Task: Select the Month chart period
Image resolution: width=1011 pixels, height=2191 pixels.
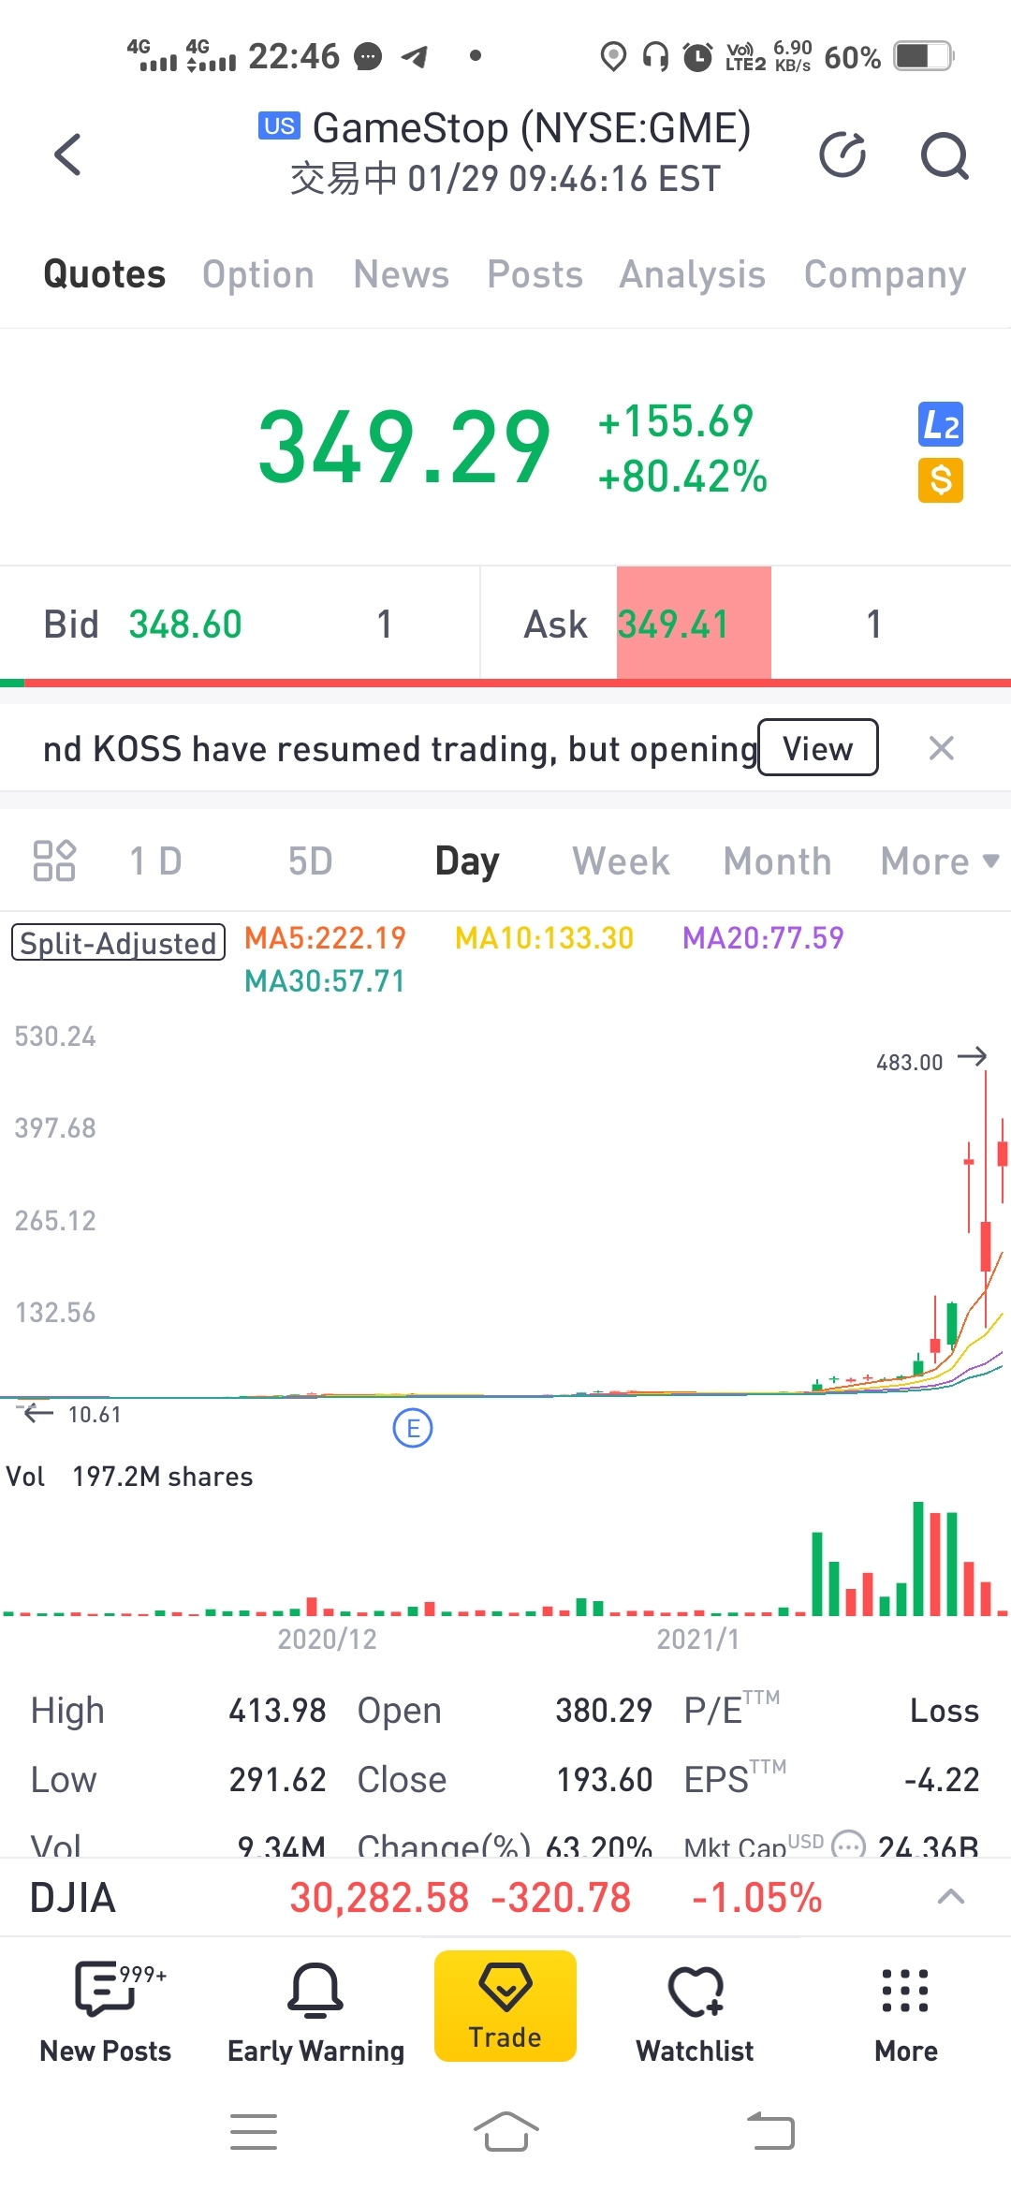Action: click(778, 860)
